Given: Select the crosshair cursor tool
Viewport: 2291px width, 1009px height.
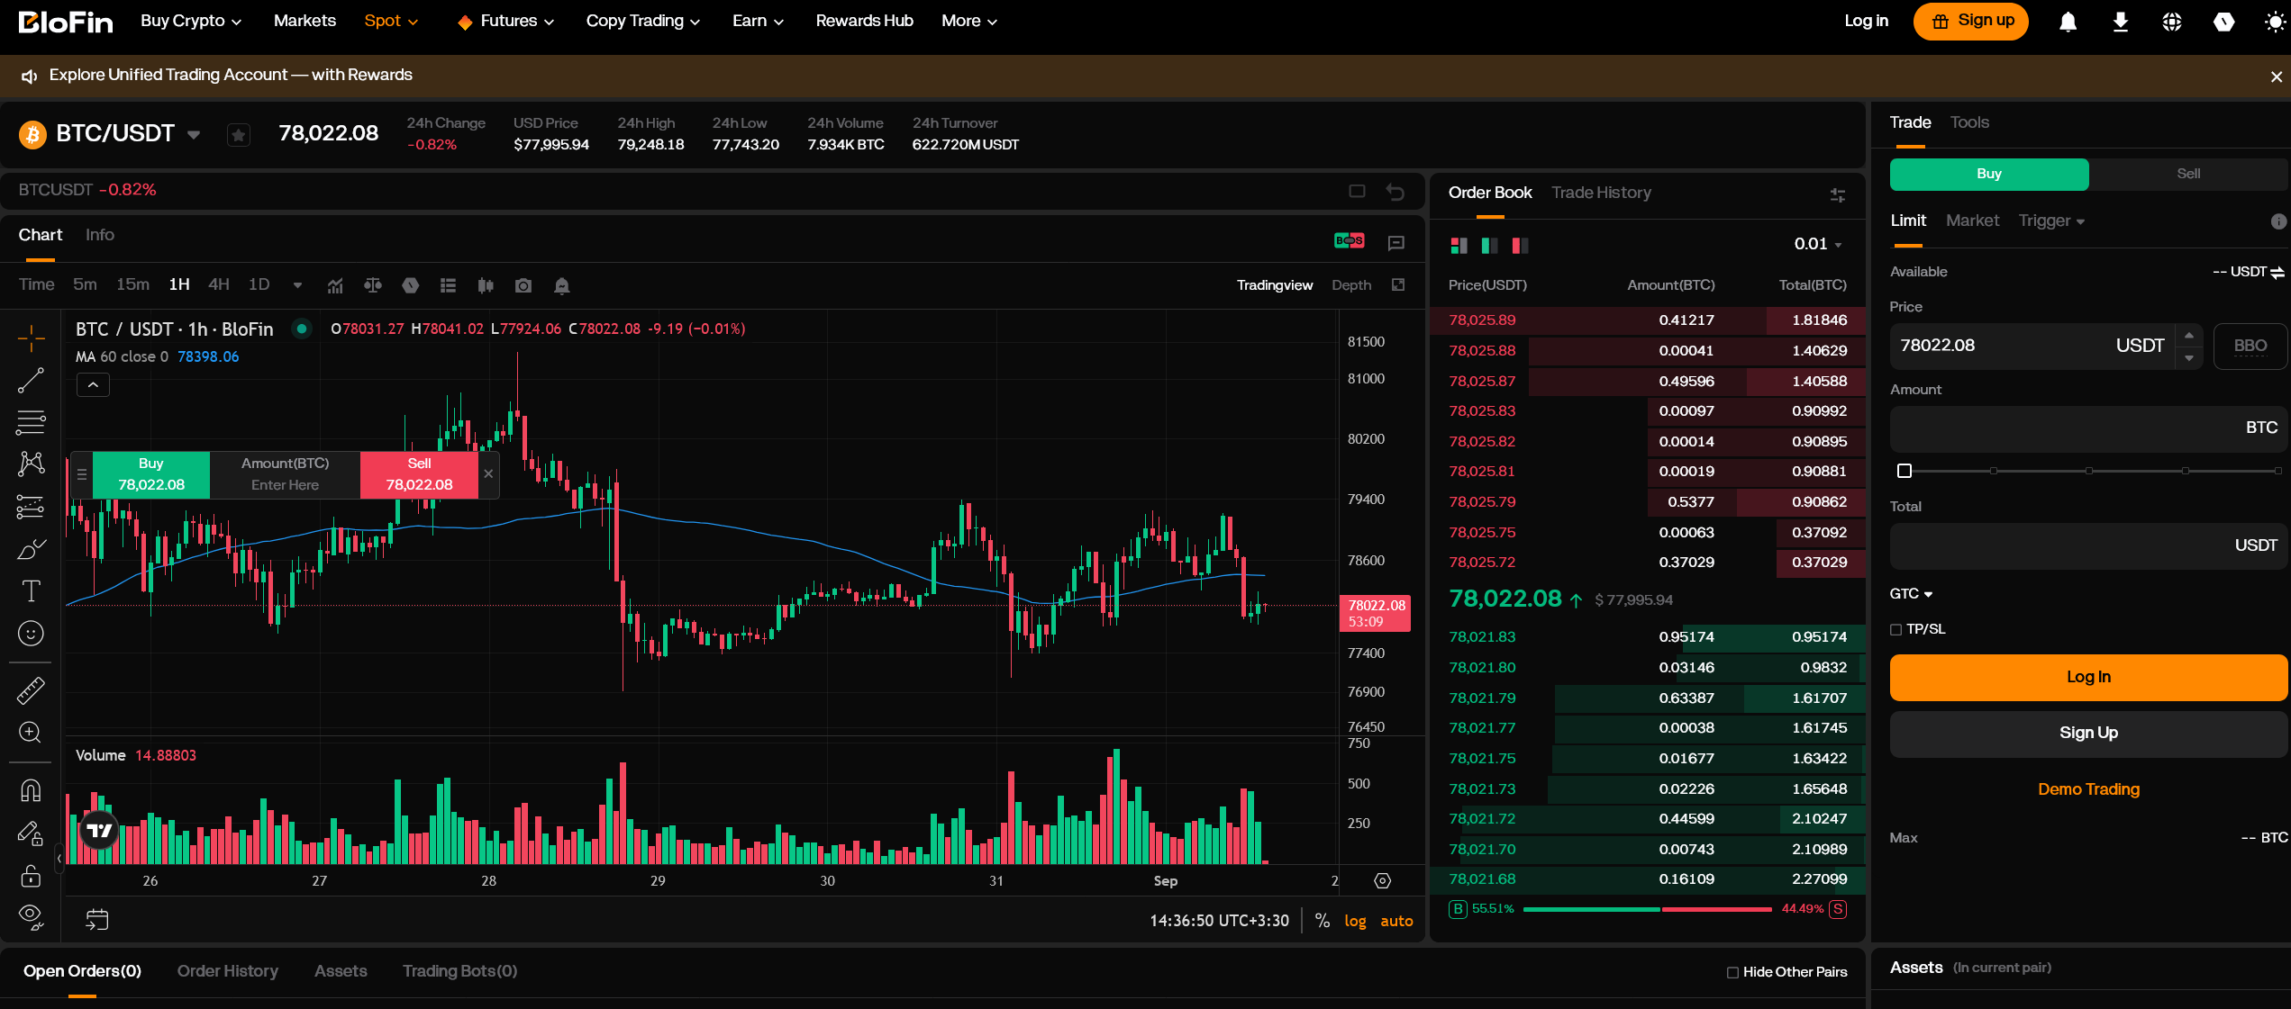Looking at the screenshot, I should coord(31,338).
